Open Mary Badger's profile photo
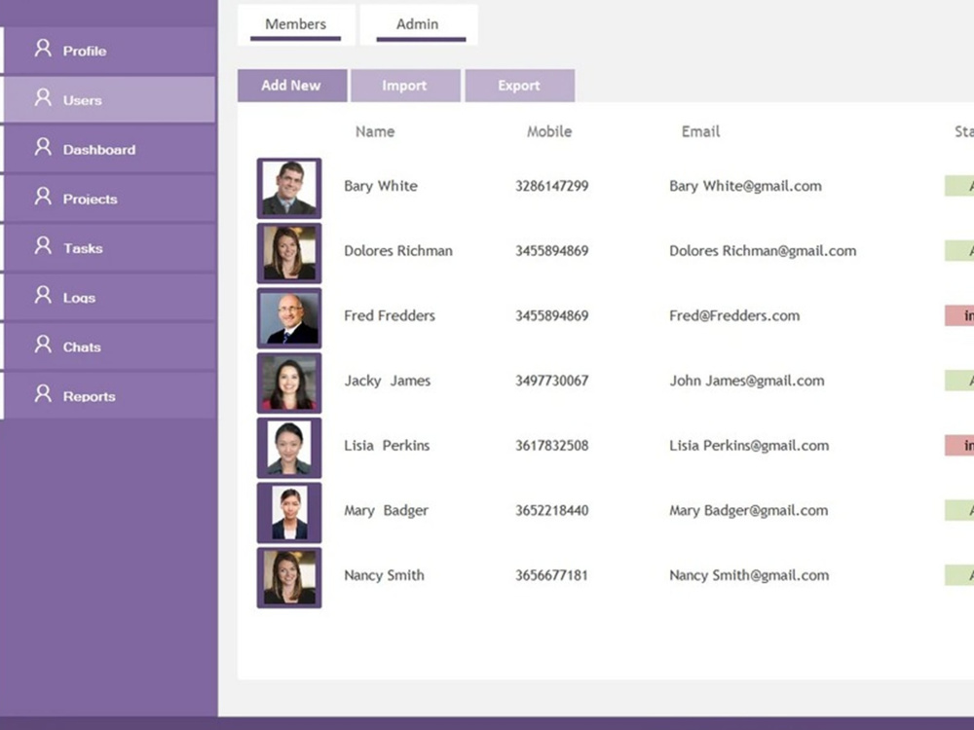Screen dimensions: 974x730 (x=289, y=513)
